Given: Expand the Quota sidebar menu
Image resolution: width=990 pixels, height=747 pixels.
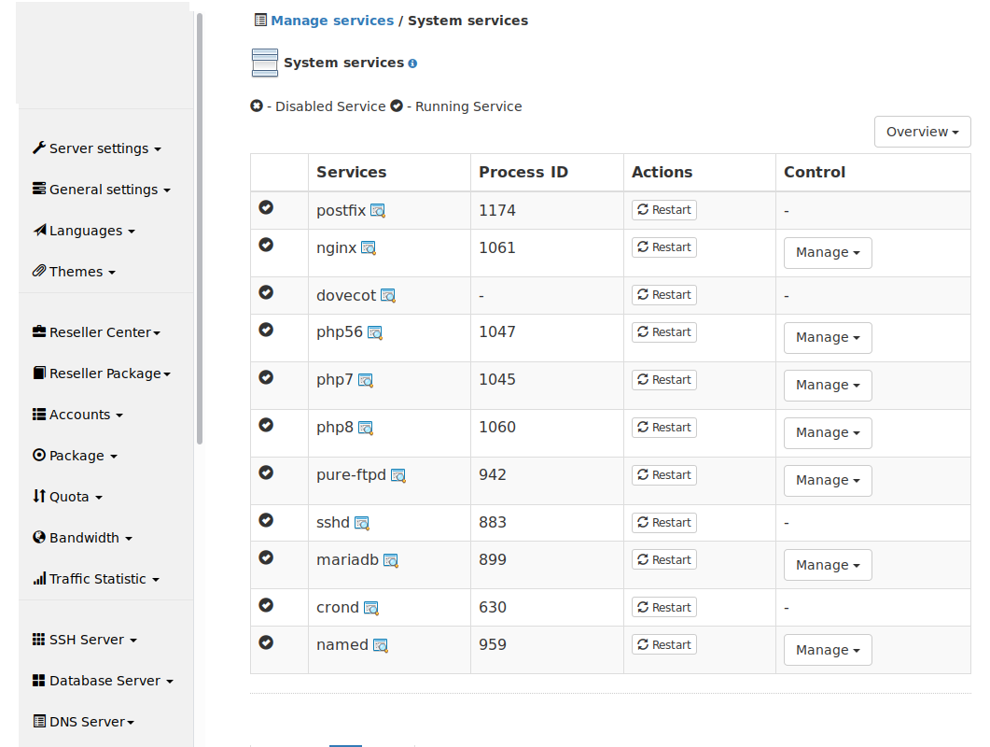Looking at the screenshot, I should 67,497.
